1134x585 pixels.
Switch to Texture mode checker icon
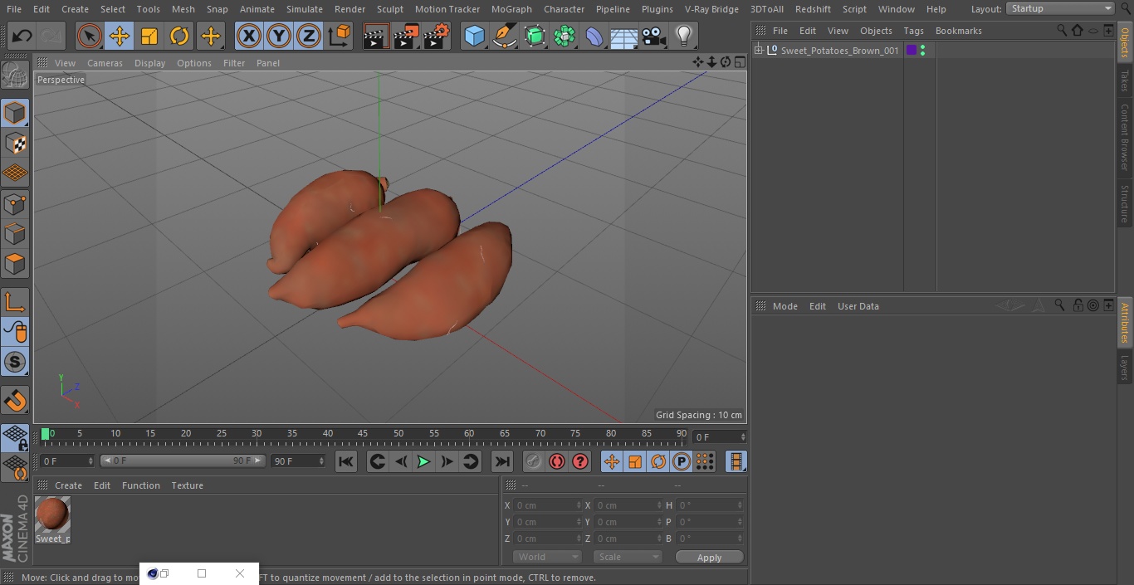pos(15,143)
